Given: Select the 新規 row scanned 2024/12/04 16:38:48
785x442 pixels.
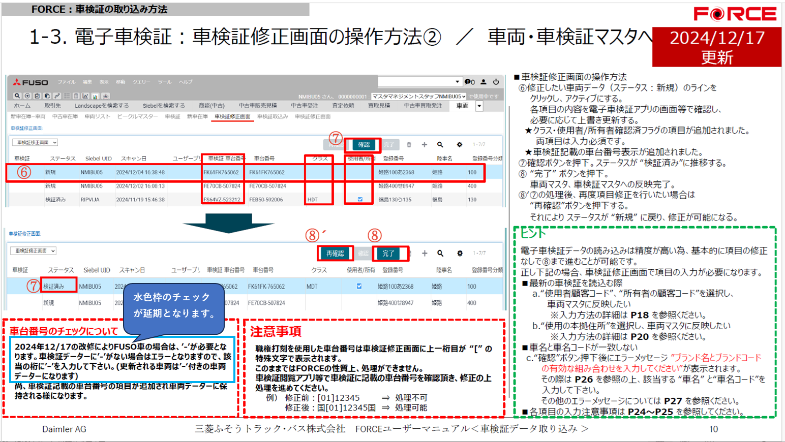Looking at the screenshot, I should click(140, 172).
